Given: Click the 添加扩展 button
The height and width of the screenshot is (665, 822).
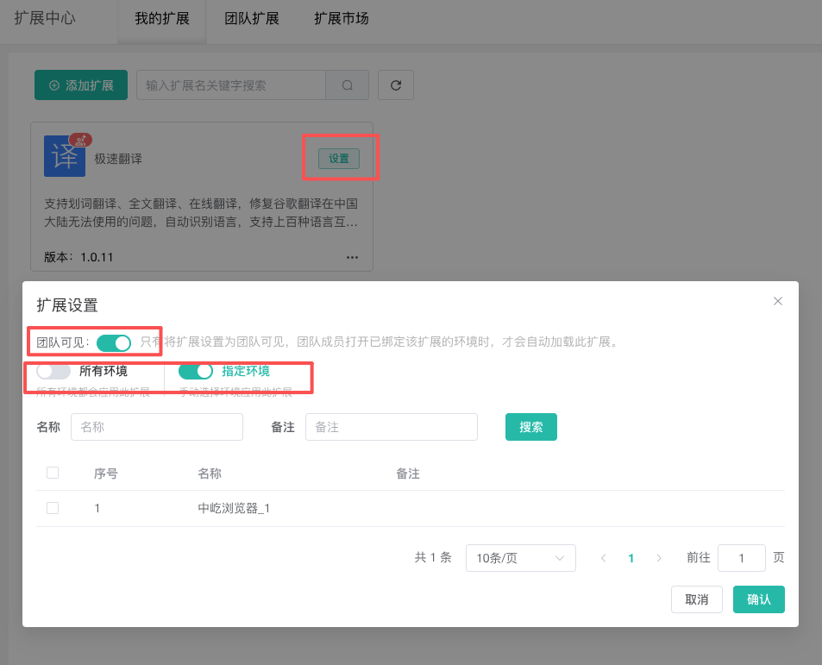Looking at the screenshot, I should point(81,85).
